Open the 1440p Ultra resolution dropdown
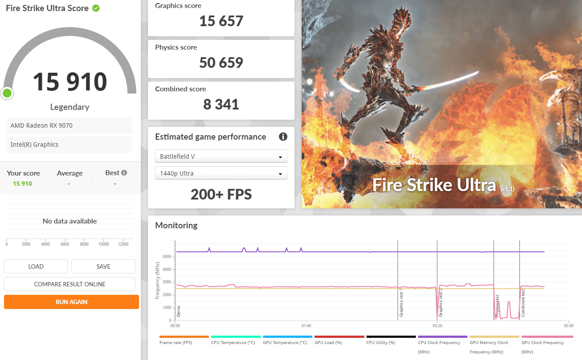Image resolution: width=582 pixels, height=360 pixels. coord(221,173)
